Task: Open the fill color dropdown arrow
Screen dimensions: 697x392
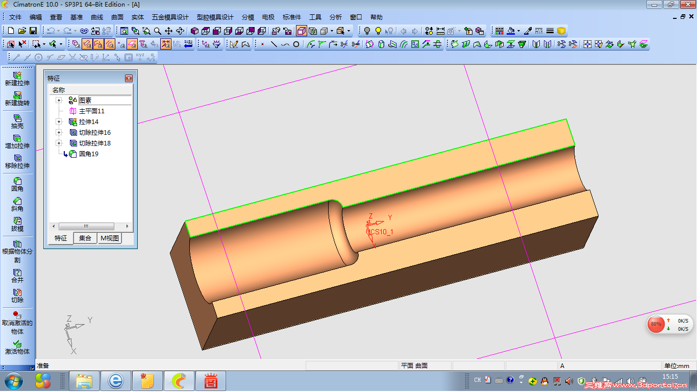Action: (518, 31)
